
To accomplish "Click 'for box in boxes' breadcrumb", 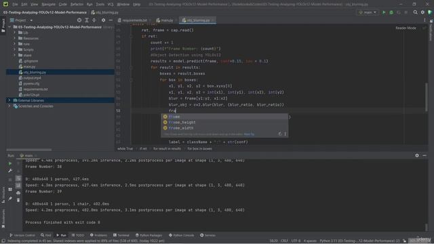I will tap(199, 148).
